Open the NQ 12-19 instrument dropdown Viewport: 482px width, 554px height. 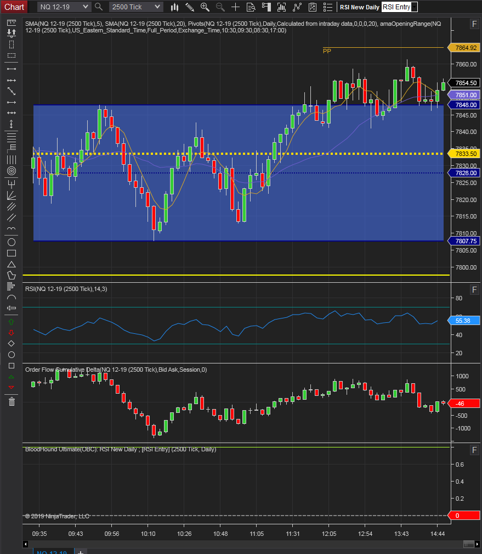coord(64,7)
